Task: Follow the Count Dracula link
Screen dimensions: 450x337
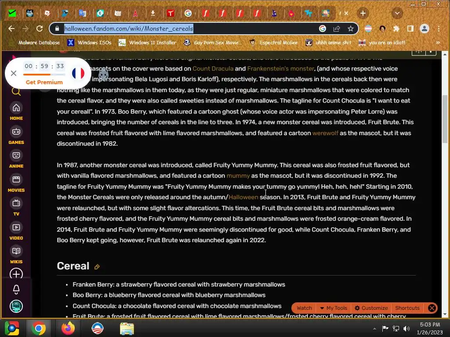Action: pos(213,68)
